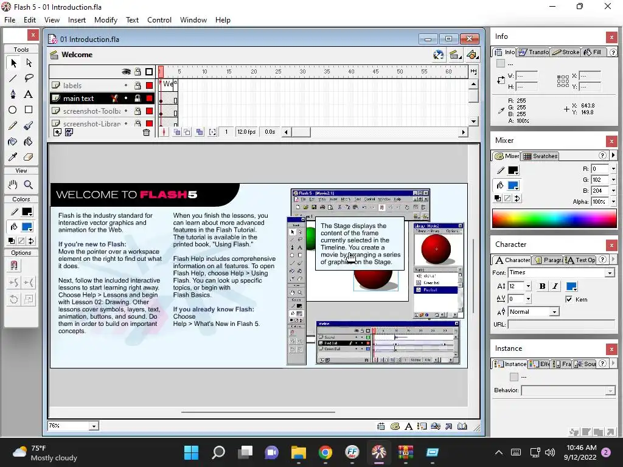The image size is (623, 467).
Task: Open the Alpha percentage dropdown arrow
Action: point(613,202)
